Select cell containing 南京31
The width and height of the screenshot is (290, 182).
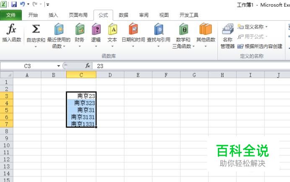coord(81,110)
